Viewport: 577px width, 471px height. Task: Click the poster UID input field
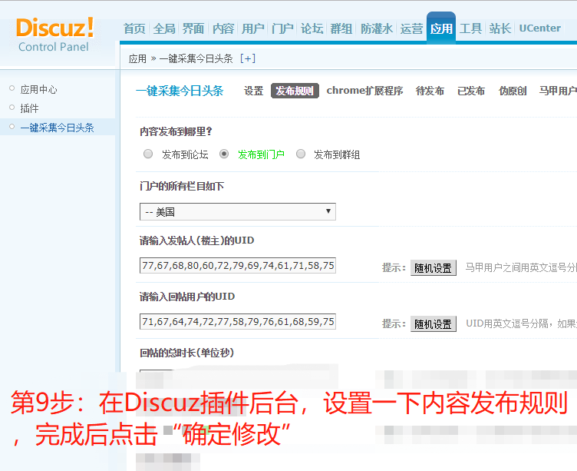point(238,266)
